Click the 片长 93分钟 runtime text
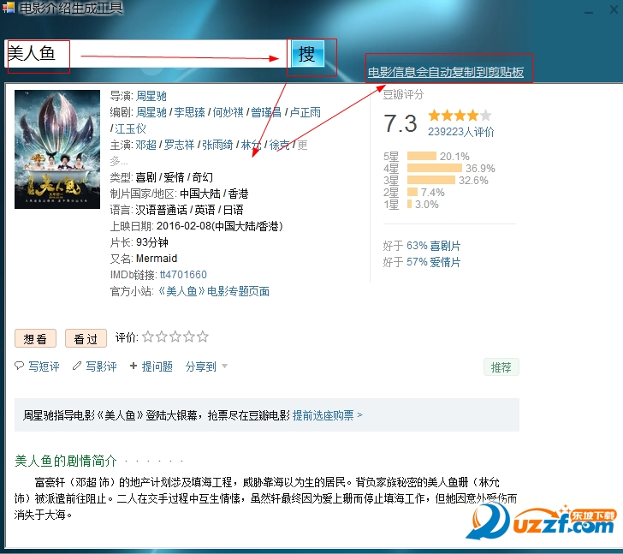Image resolution: width=623 pixels, height=554 pixels. 139,242
